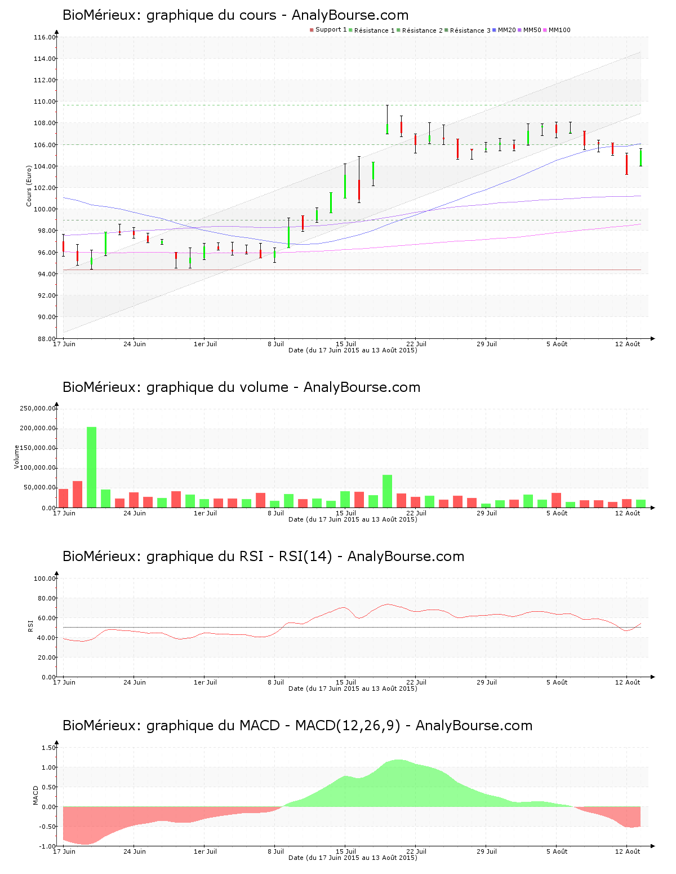This screenshot has width=676, height=874.
Task: Click the 'graphique du MACD - MACD(12,26,9)' title
Action: pyautogui.click(x=297, y=726)
